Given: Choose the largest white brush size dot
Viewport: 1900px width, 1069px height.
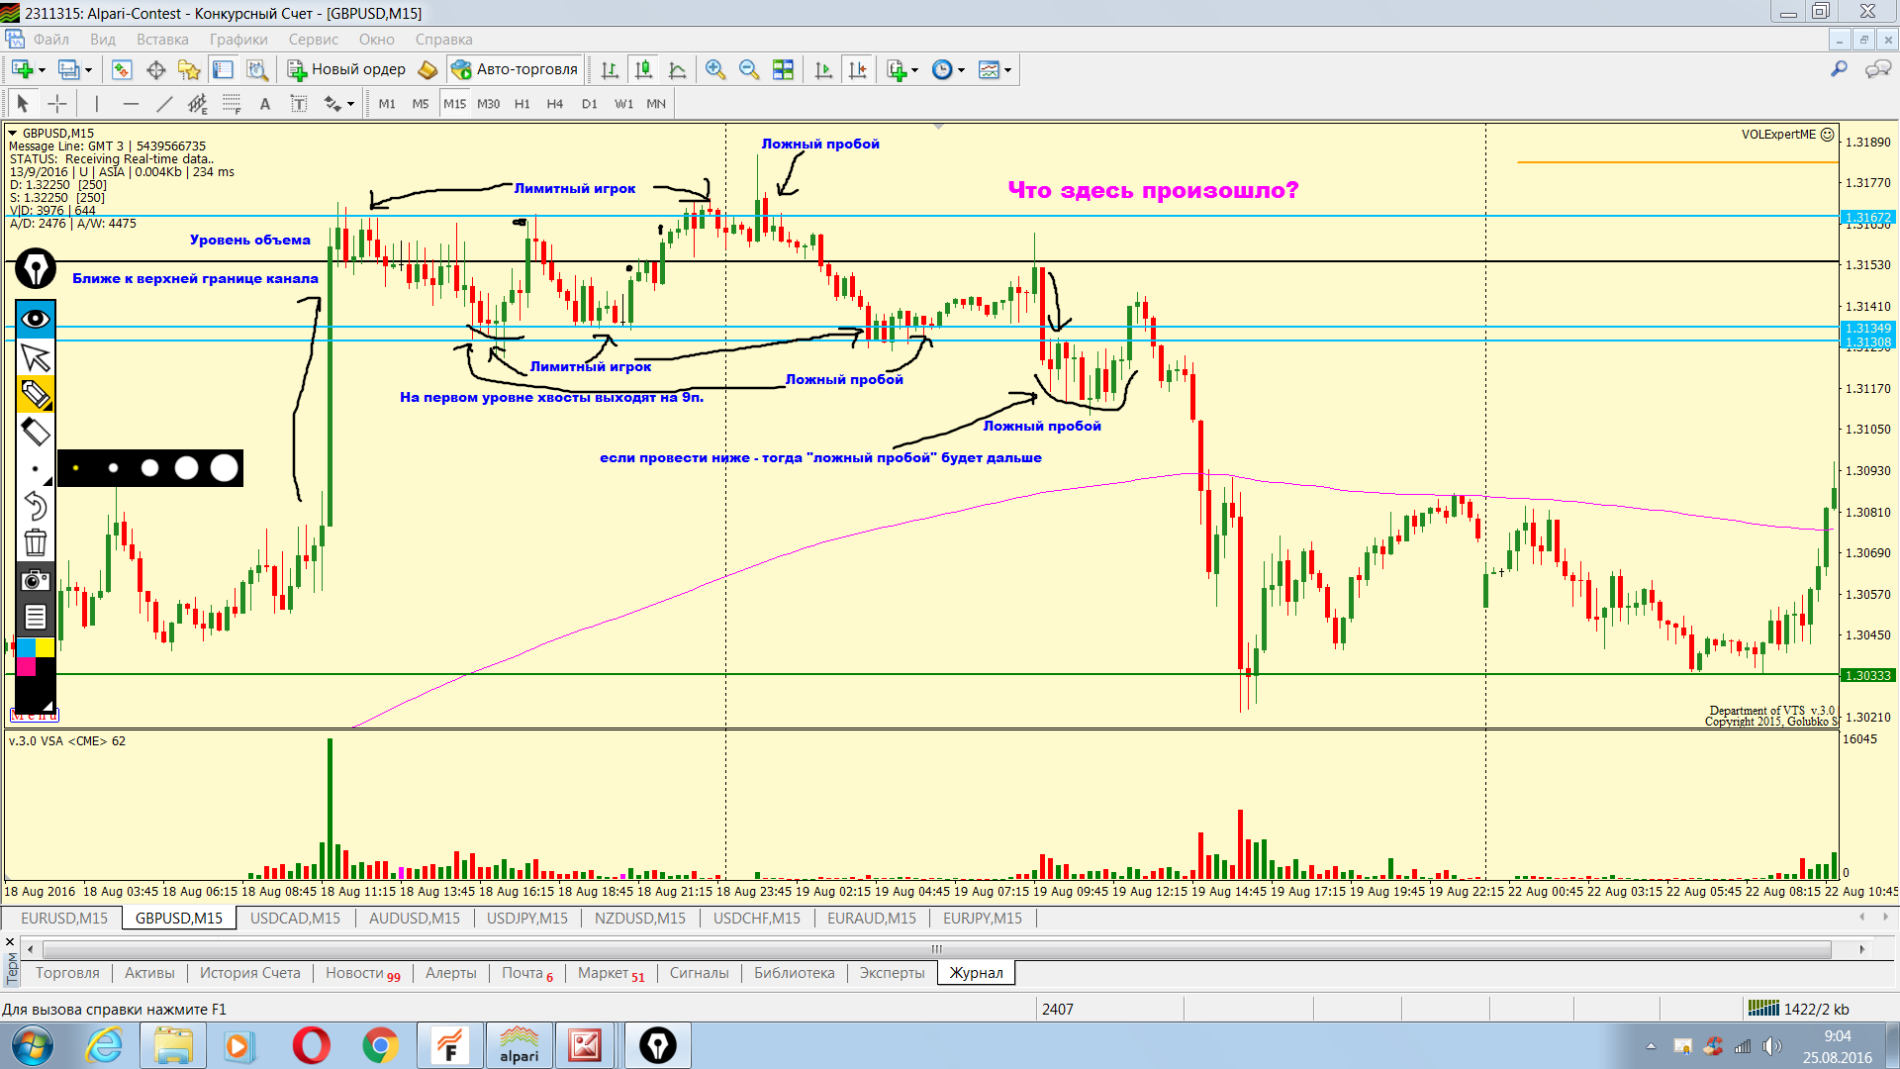Looking at the screenshot, I should click(225, 468).
